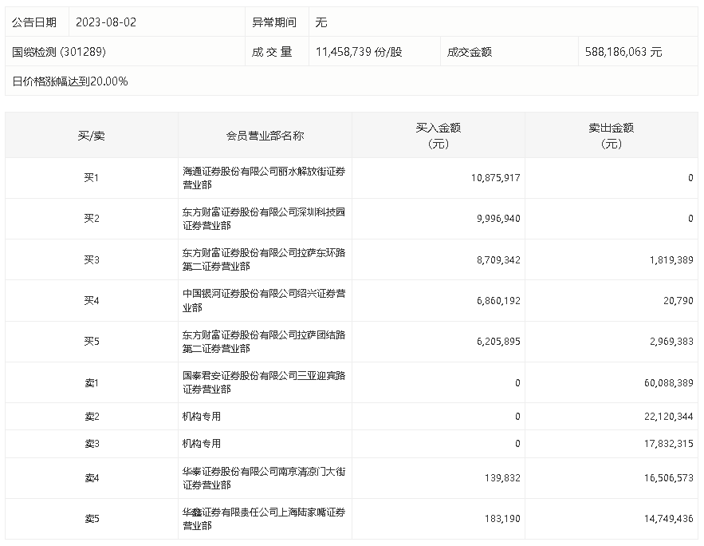Select buy amount 9,996,940
Screen dimensions: 704x546
tap(498, 219)
